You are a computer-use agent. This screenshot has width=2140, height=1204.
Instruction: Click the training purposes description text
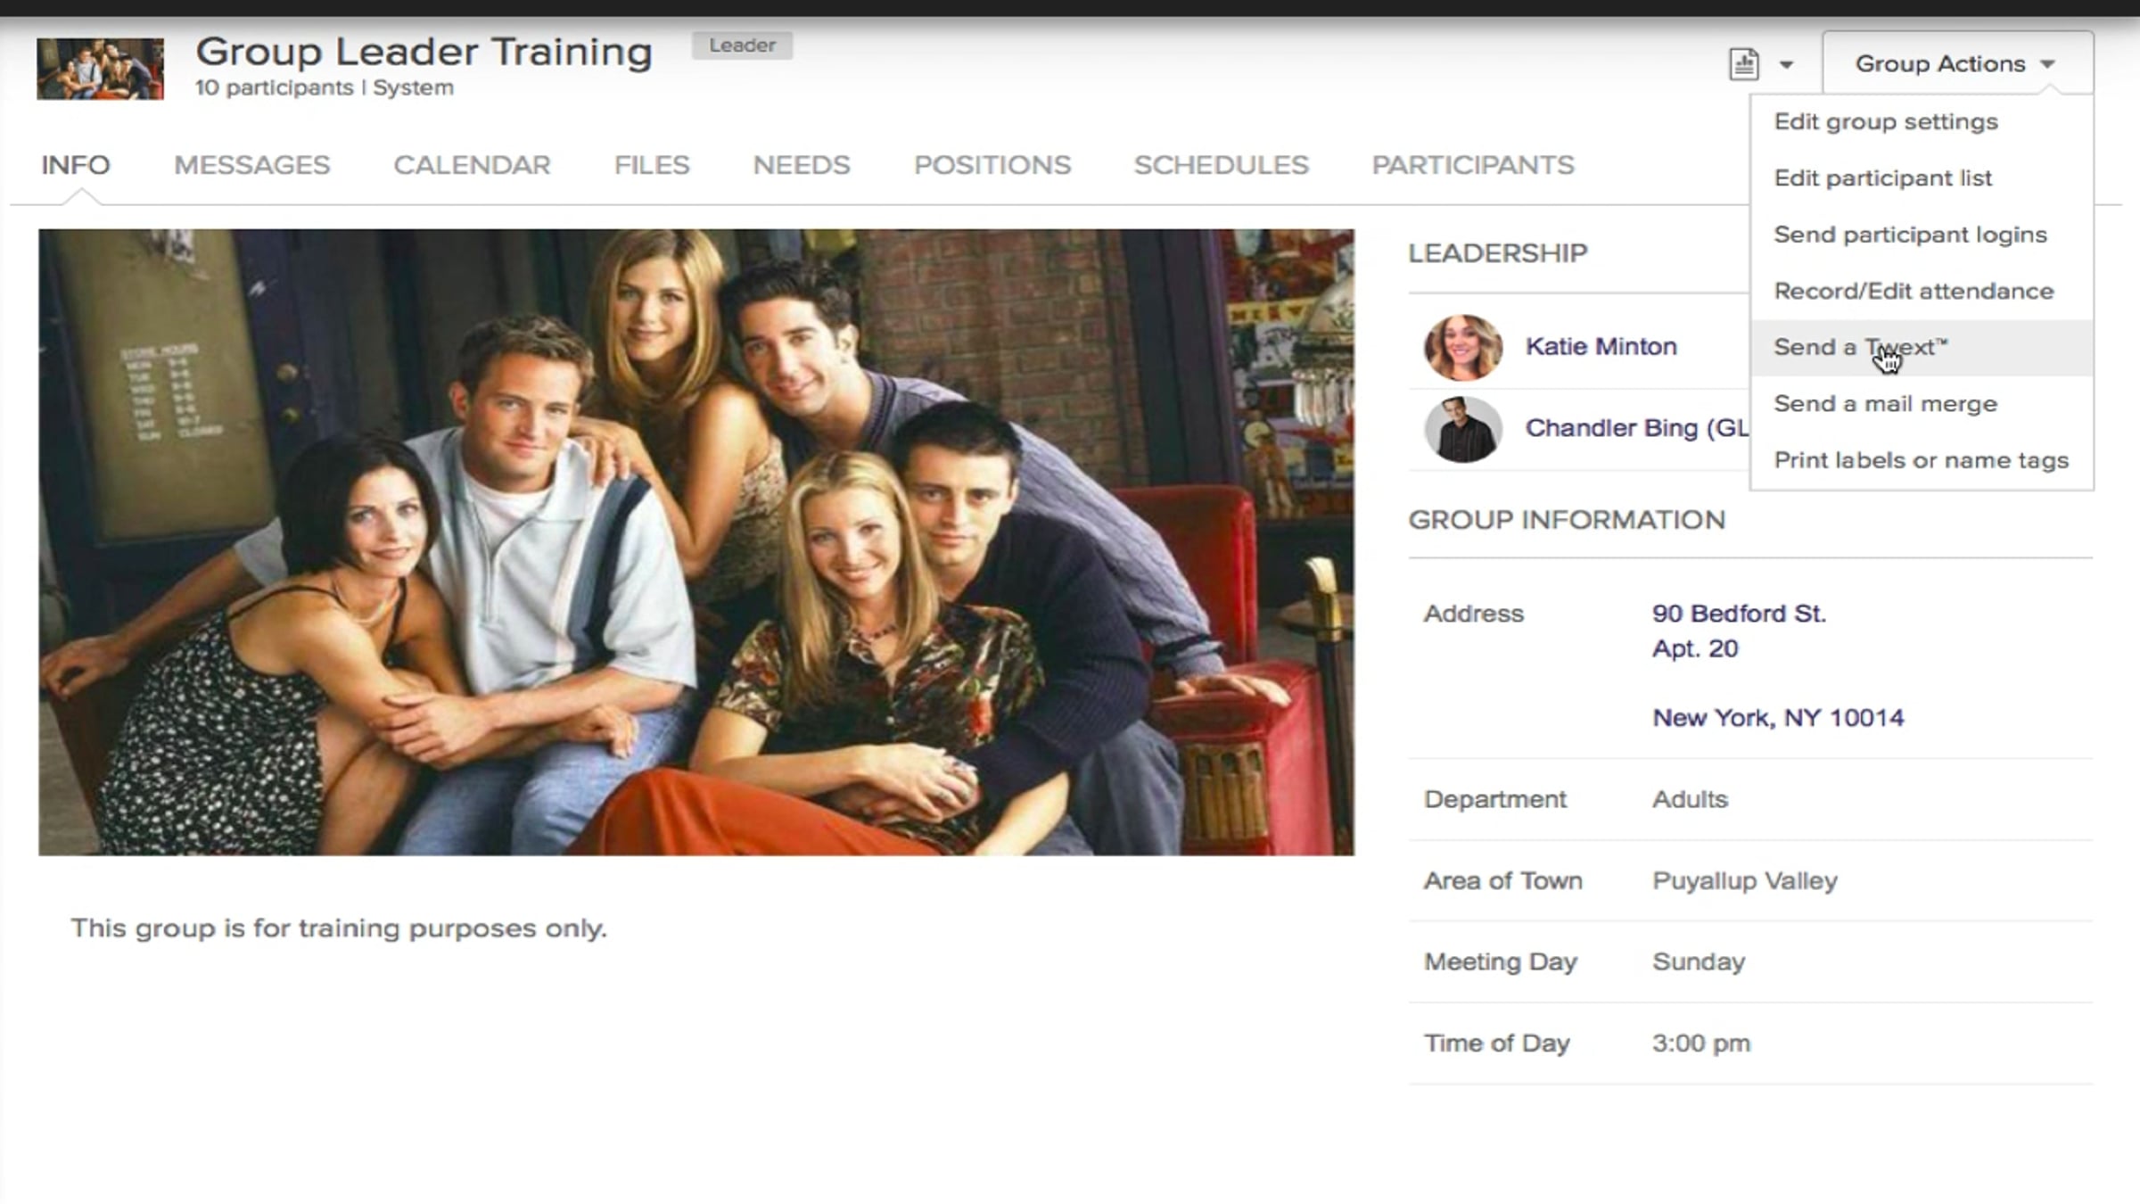point(339,928)
